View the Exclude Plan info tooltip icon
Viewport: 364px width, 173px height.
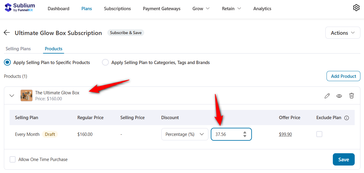(347, 118)
